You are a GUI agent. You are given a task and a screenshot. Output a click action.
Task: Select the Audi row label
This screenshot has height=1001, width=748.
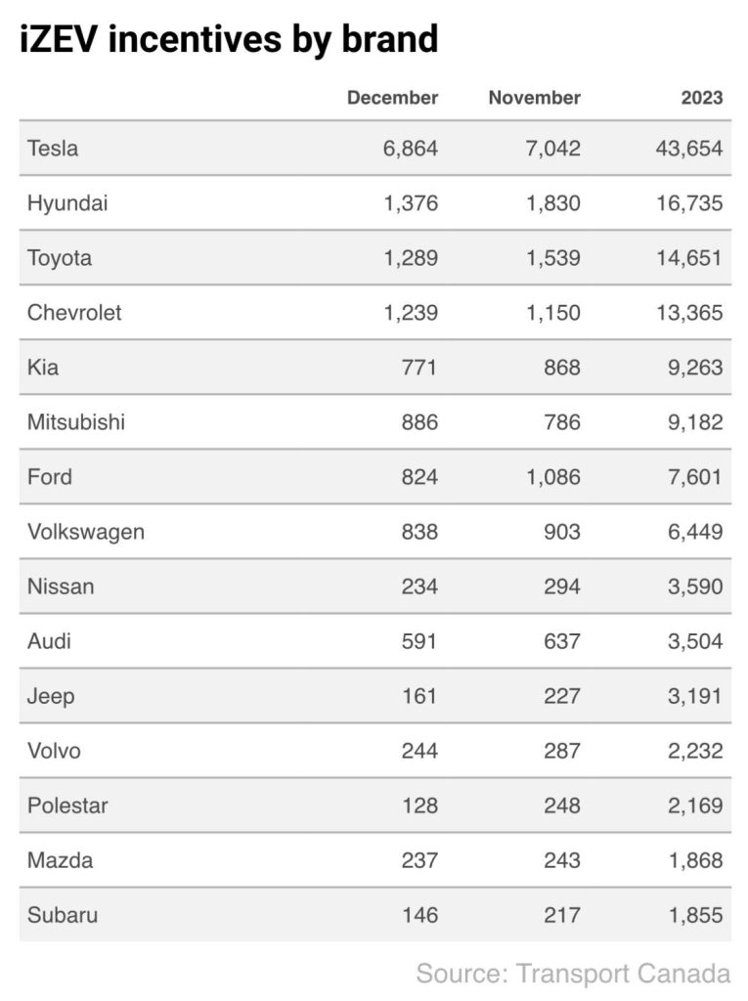[x=50, y=641]
